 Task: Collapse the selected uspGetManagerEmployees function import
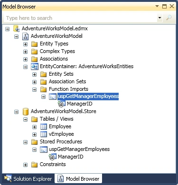[43, 97]
